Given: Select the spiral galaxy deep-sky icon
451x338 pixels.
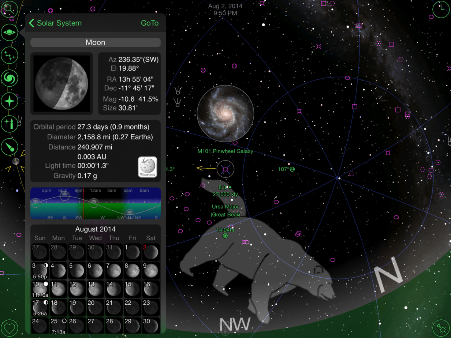Looking at the screenshot, I should 10,78.
